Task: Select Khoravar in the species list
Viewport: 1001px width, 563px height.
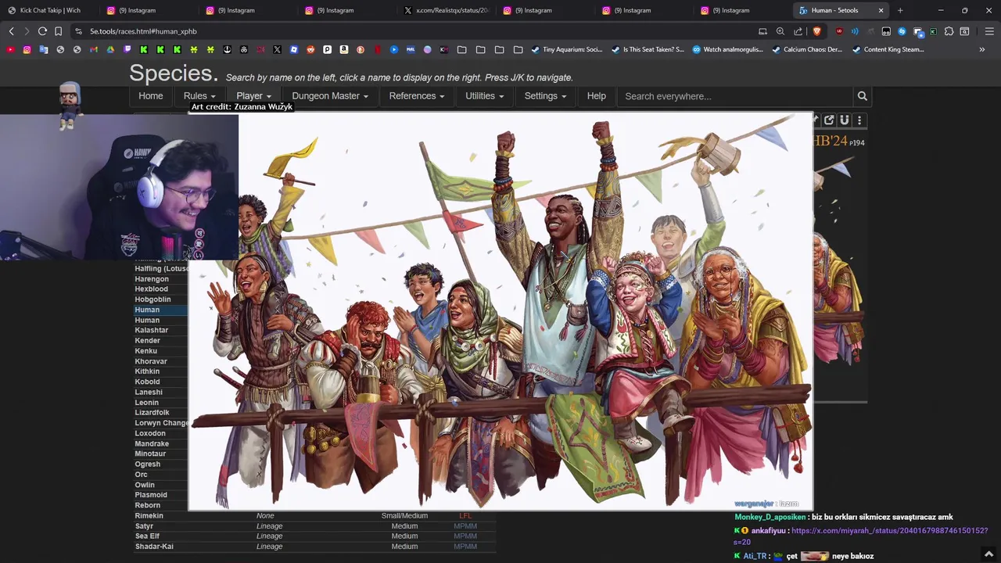Action: (151, 361)
